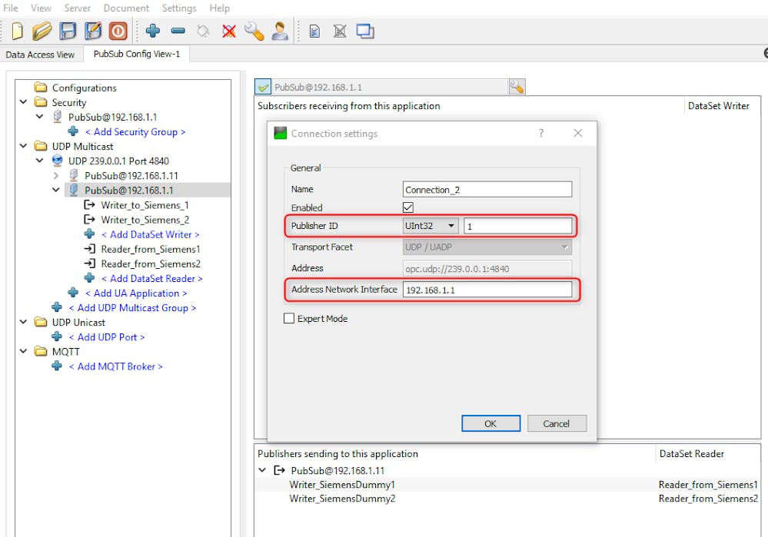Select the Writer_SiemensDummy2 row
The image size is (768, 537).
[507, 499]
